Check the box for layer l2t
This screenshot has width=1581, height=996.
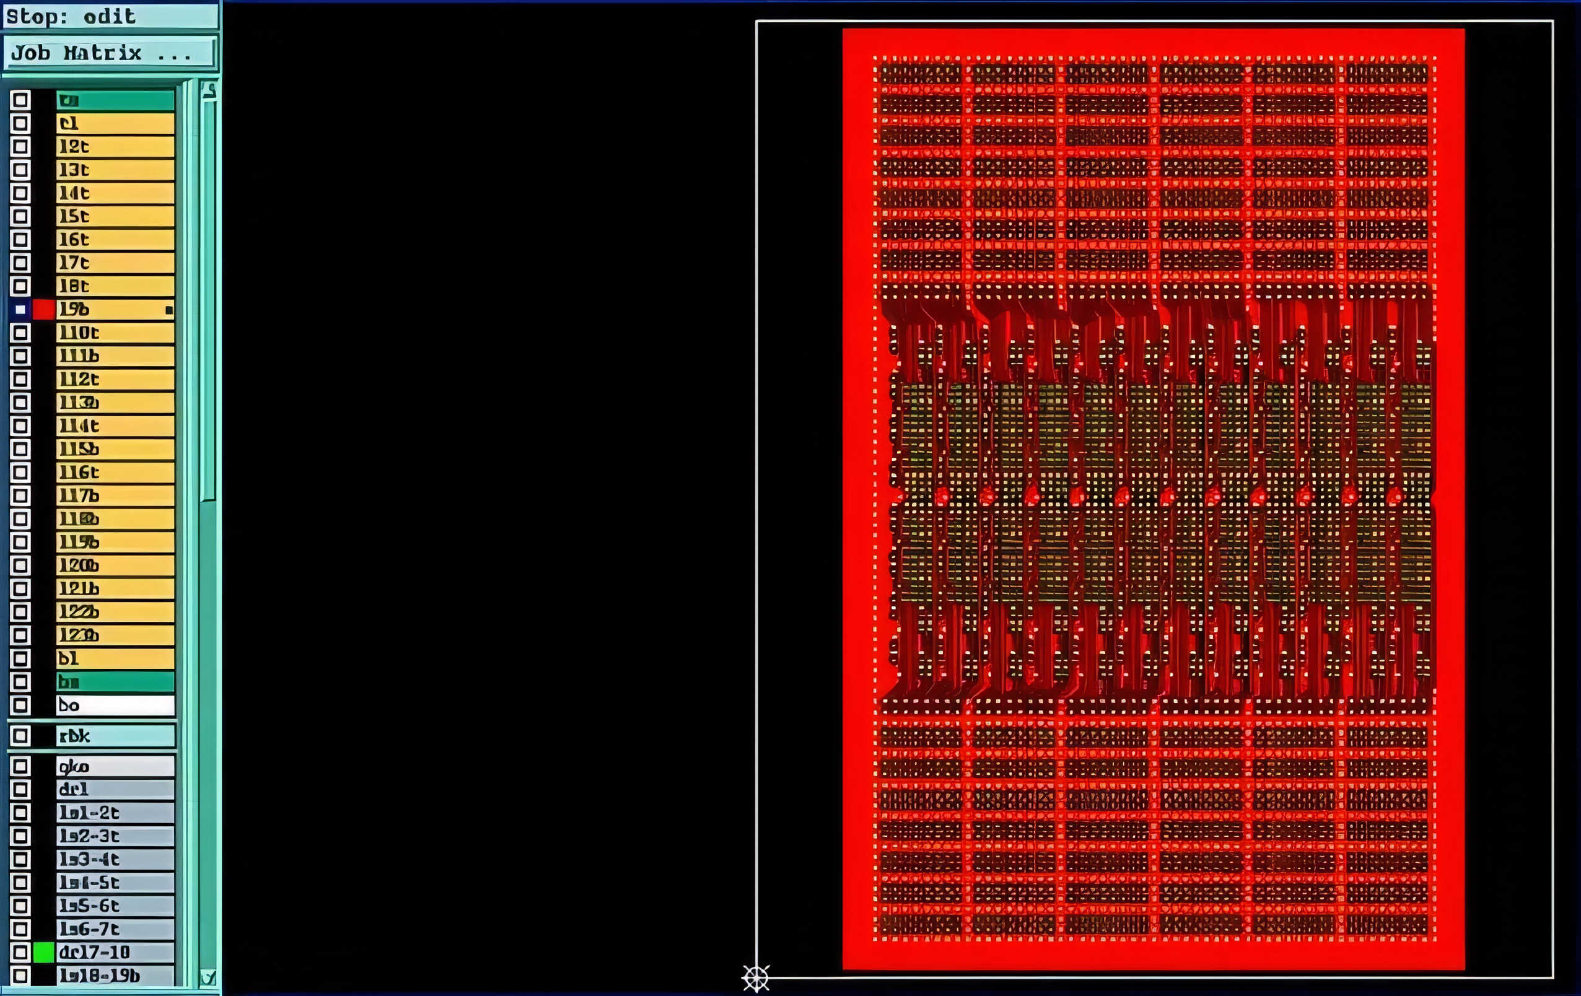coord(20,146)
